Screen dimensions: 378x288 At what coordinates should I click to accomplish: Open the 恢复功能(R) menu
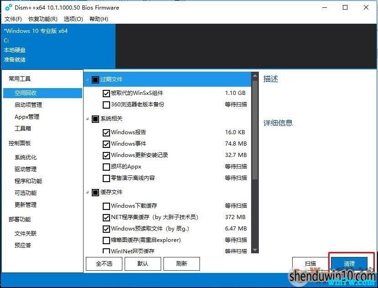point(43,19)
